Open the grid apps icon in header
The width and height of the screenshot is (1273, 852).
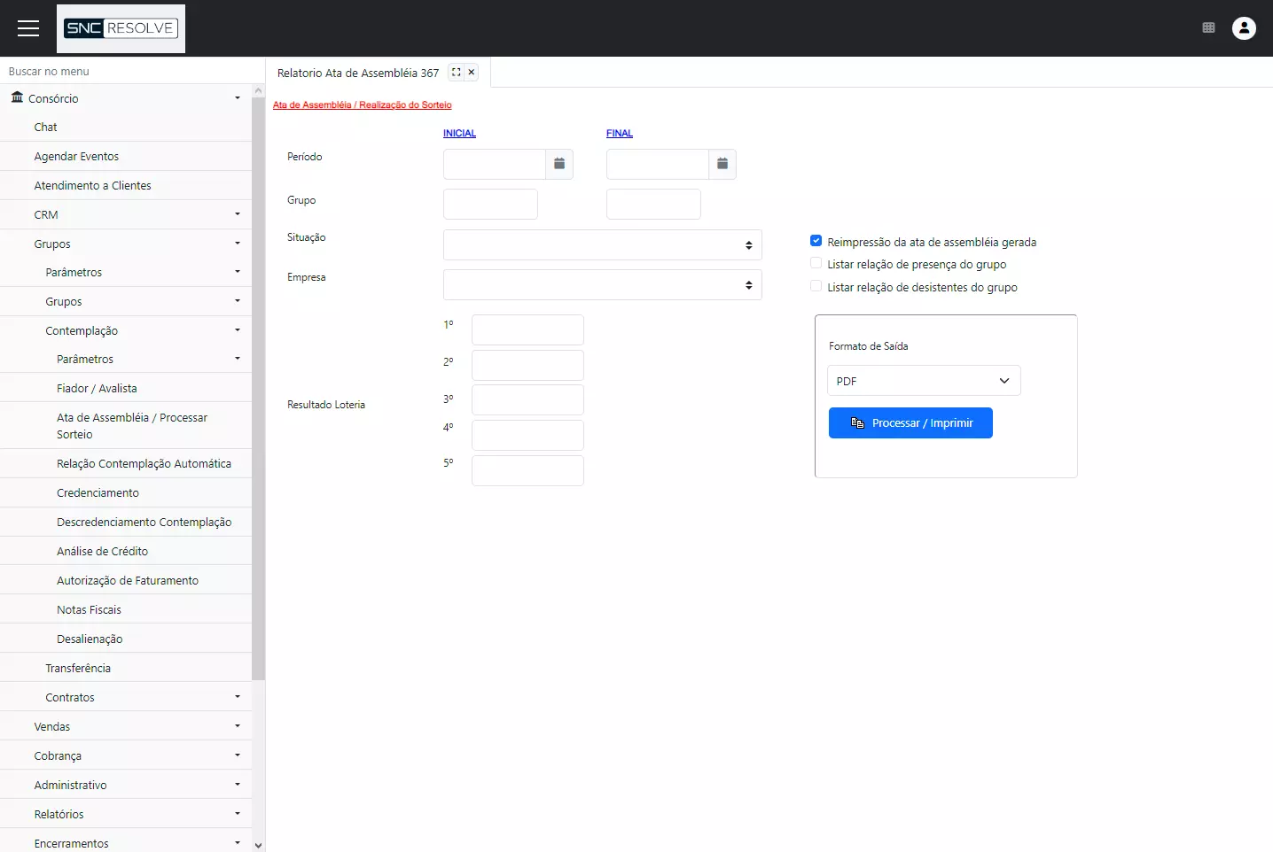pos(1208,28)
